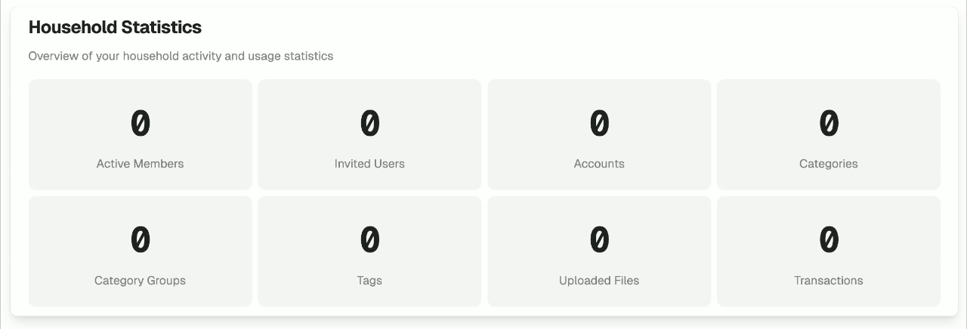
Task: Click the Invited Users count number
Action: click(x=369, y=123)
